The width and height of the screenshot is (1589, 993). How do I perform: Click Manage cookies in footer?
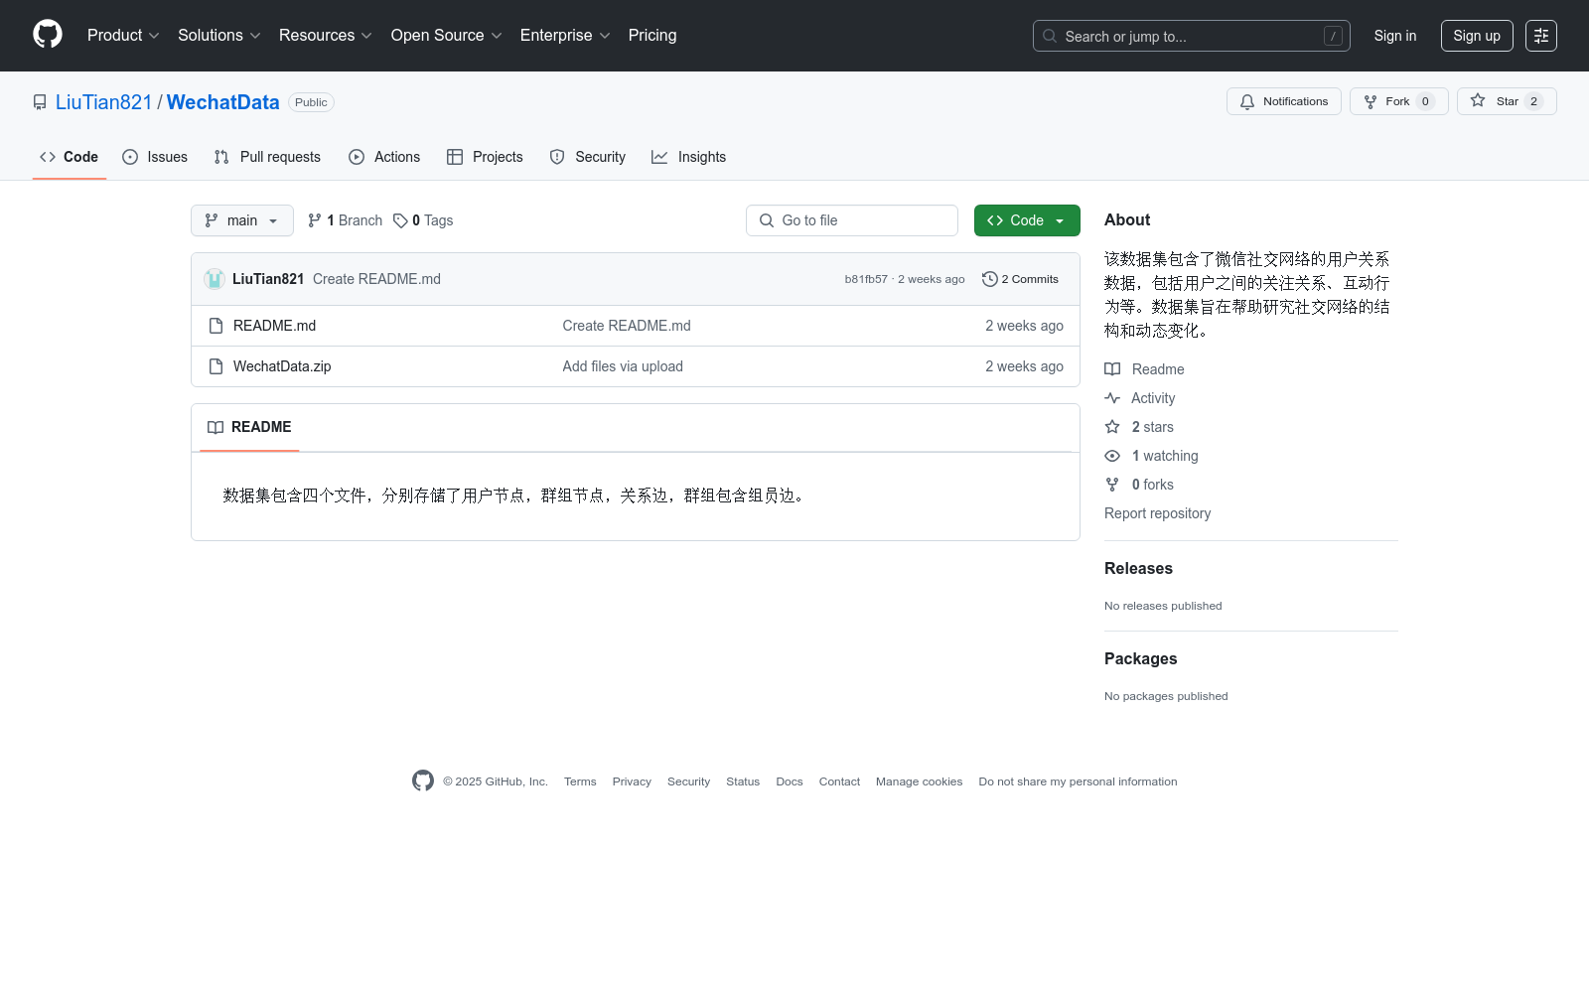tap(919, 781)
